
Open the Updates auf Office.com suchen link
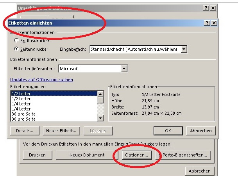tap(41, 80)
